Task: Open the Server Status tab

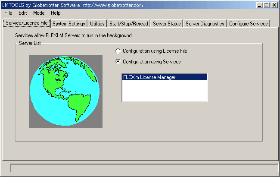Action: (x=167, y=24)
